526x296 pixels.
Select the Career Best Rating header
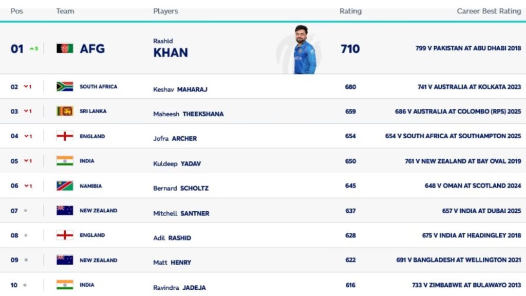(x=489, y=11)
